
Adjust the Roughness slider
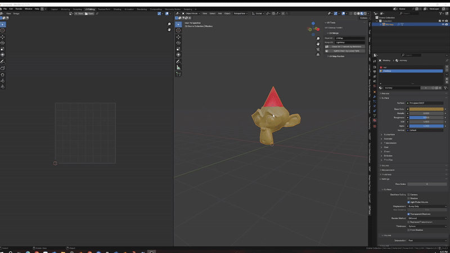click(x=426, y=118)
